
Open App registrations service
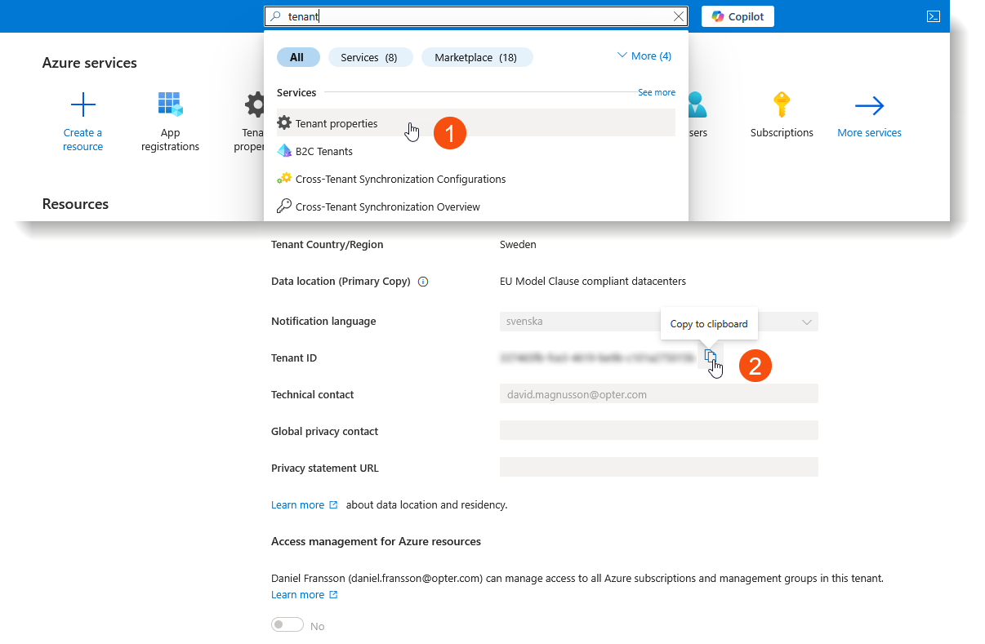[170, 122]
